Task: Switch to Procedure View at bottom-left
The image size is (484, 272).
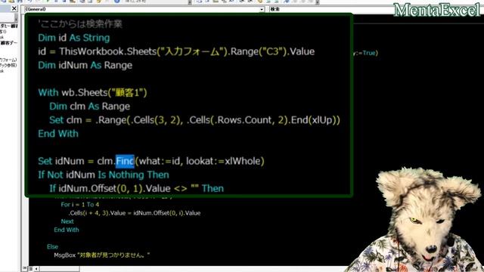Action: point(25,269)
